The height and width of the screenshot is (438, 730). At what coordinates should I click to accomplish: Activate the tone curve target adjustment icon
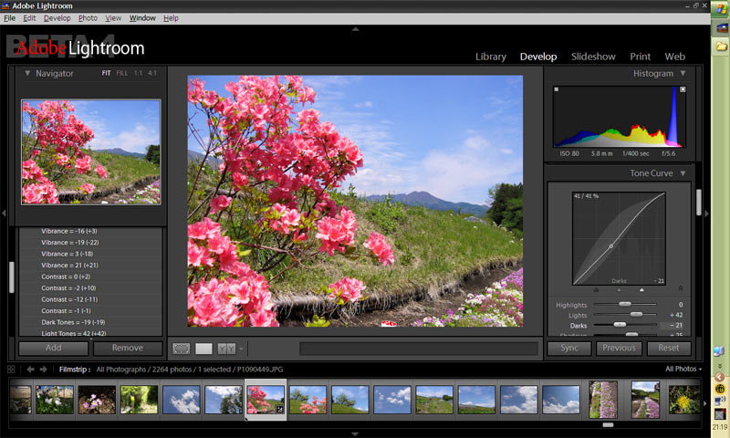(x=681, y=288)
